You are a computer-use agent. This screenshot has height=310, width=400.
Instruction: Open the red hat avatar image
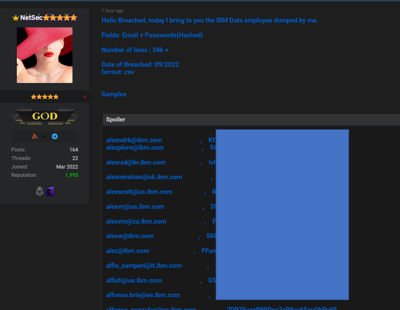(45, 55)
